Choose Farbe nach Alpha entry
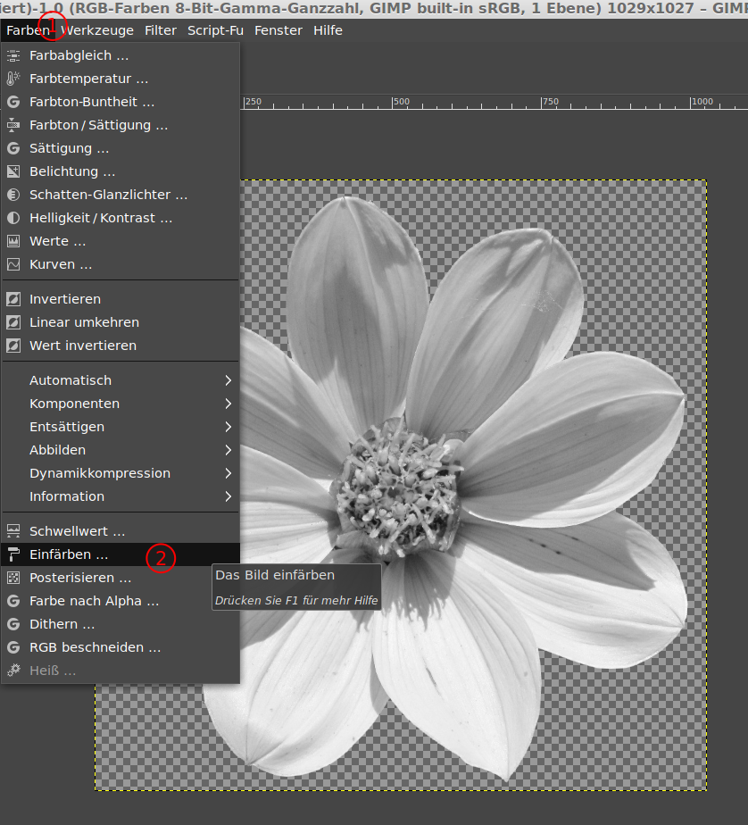Screen dimensions: 748x825 click(x=94, y=601)
